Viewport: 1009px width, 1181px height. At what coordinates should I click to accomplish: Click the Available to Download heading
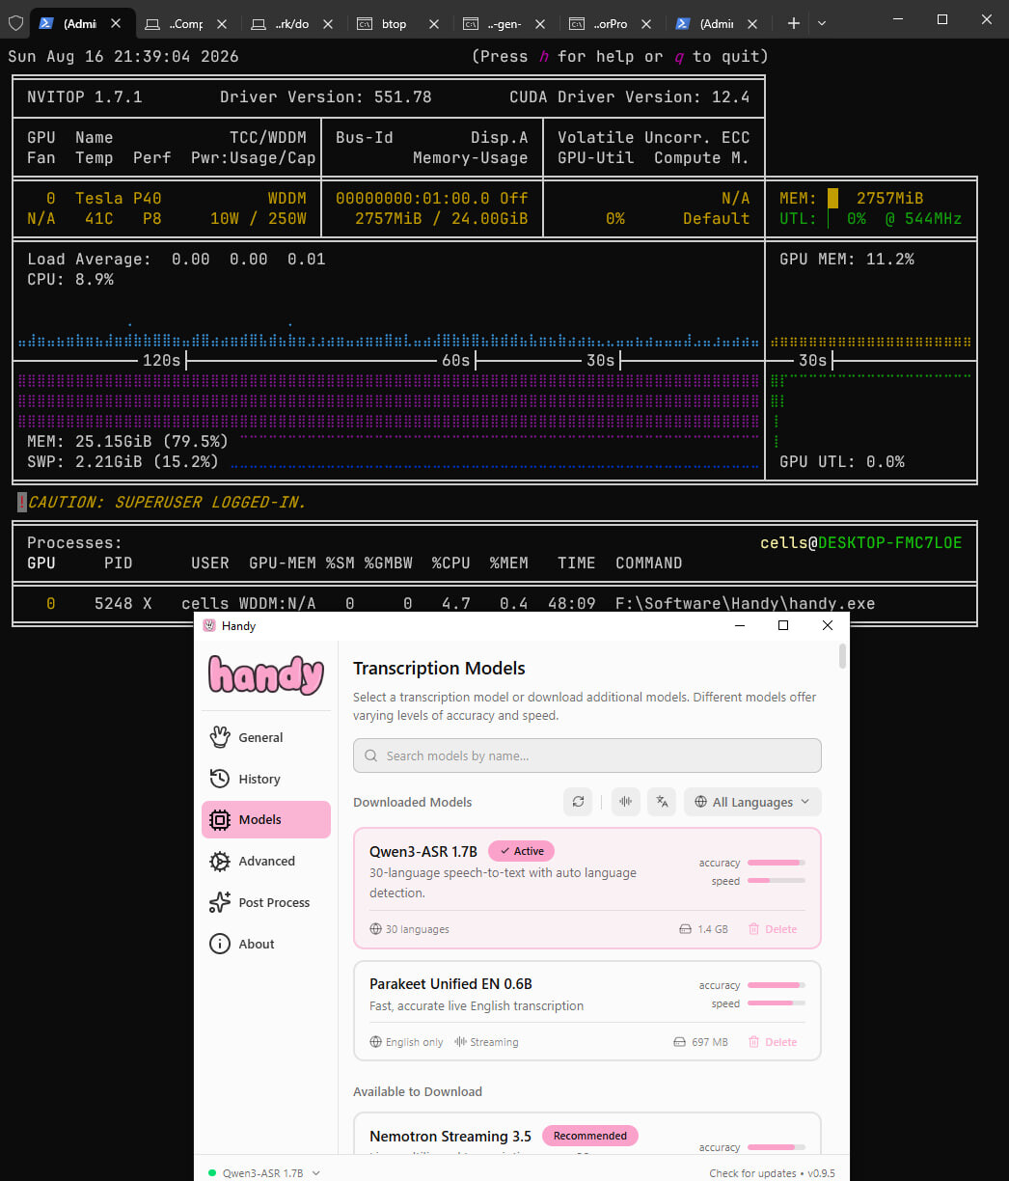418,1091
